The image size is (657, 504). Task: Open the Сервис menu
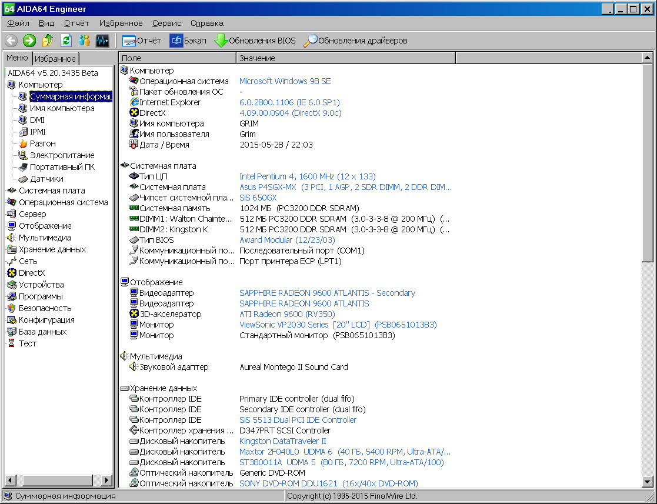click(166, 23)
